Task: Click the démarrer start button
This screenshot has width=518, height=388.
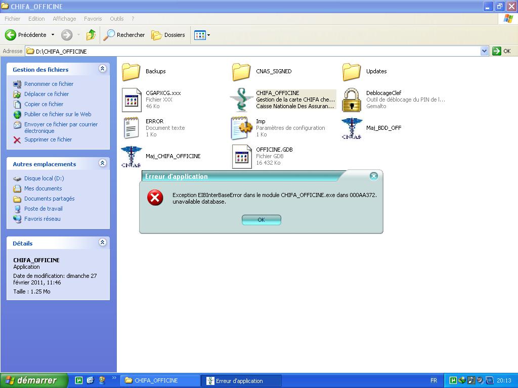Action: [34, 380]
